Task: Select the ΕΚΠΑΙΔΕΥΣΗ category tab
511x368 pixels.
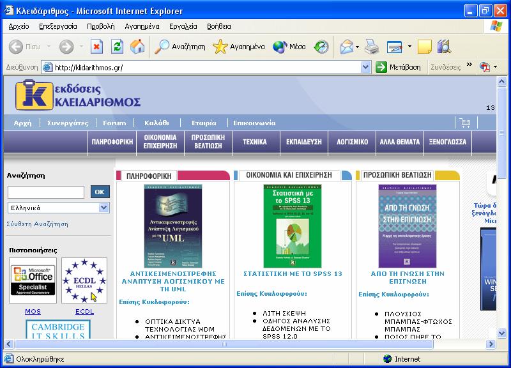Action: pos(304,142)
